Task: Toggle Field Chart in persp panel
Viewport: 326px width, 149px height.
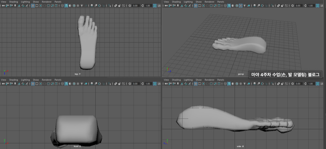Action: (x=211, y=6)
